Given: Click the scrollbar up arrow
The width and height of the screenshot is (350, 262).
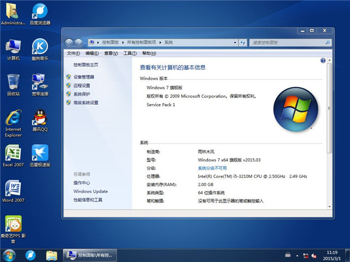Looking at the screenshot, I should 329,60.
